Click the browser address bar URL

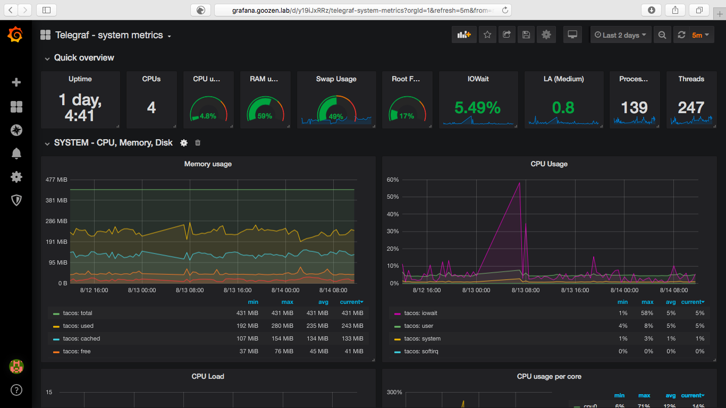point(362,10)
